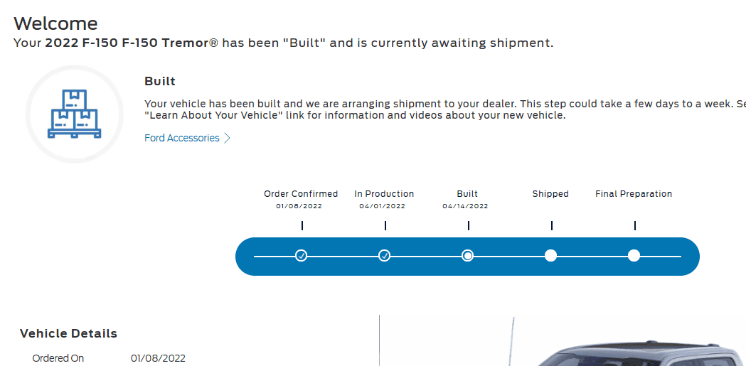Click the Shipped step circle

click(550, 256)
